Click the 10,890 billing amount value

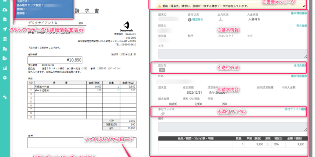click(x=173, y=104)
